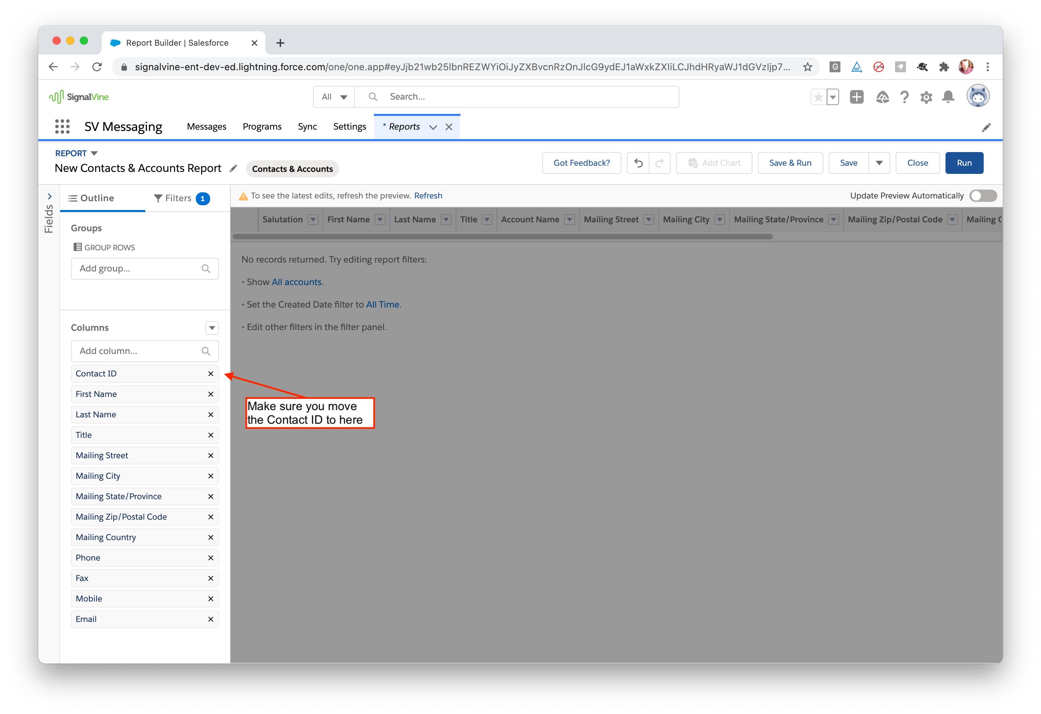Open the Save options dropdown arrow
Image resolution: width=1041 pixels, height=714 pixels.
pyautogui.click(x=879, y=163)
